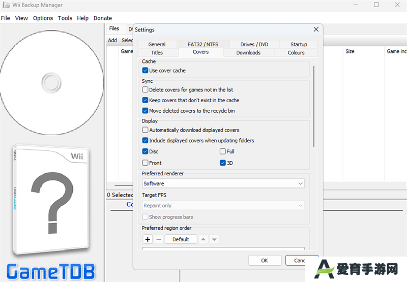Viewport: 407px width, 282px height.
Task: Move region down with the down arrow
Action: [214, 239]
